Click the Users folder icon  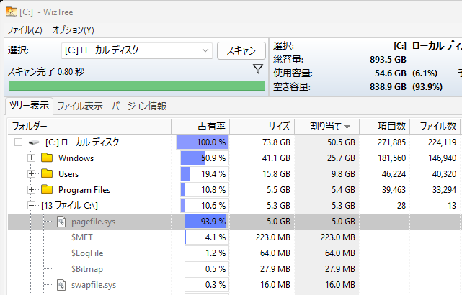tap(48, 174)
